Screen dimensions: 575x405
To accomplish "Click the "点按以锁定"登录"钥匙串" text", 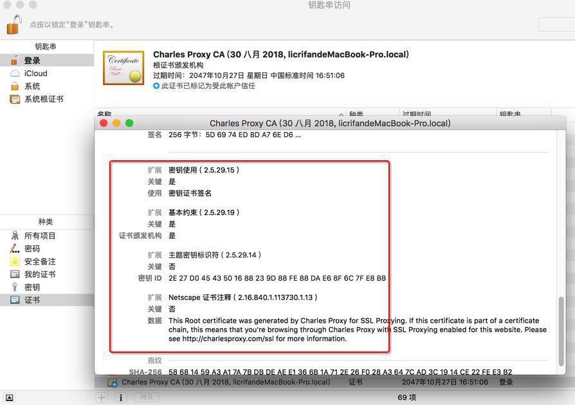I will [71, 24].
